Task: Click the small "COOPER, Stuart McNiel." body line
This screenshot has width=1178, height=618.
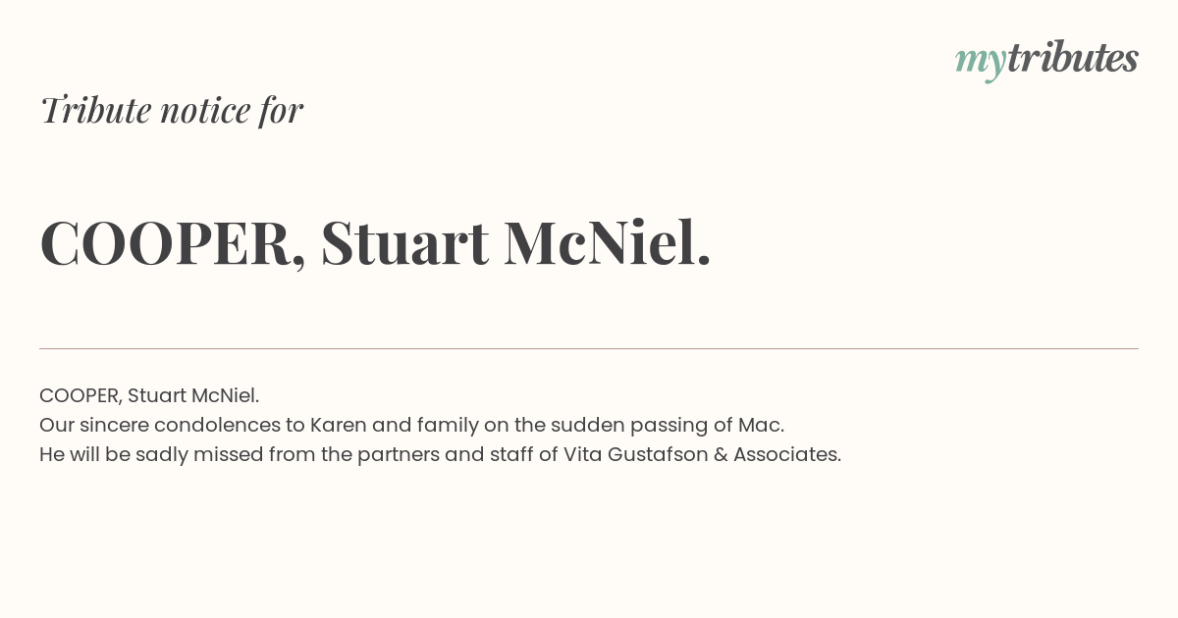Action: pyautogui.click(x=149, y=395)
